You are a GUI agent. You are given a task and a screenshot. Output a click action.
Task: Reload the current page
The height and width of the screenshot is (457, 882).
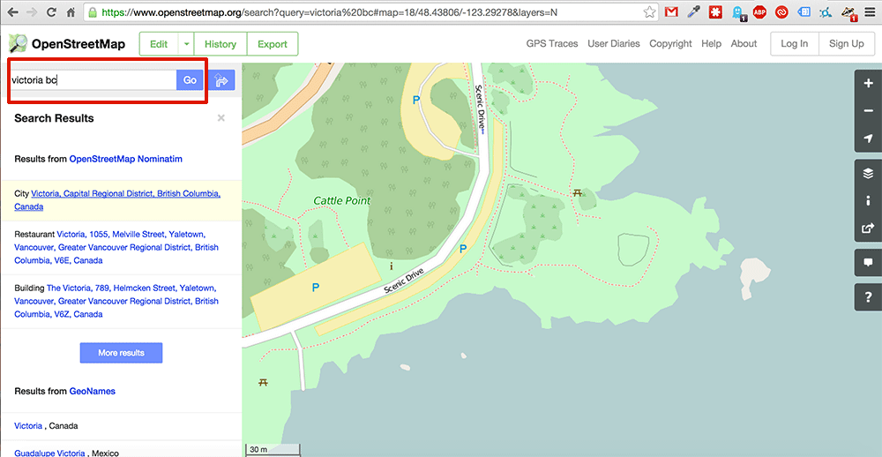tap(51, 11)
